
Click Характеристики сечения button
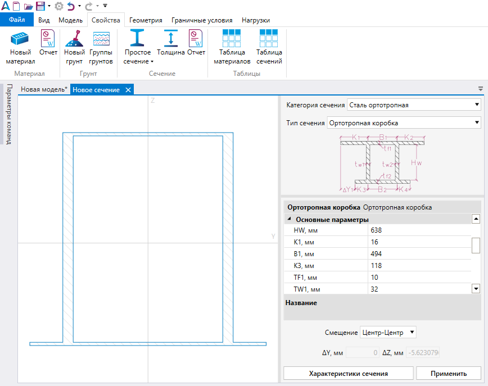(x=348, y=373)
